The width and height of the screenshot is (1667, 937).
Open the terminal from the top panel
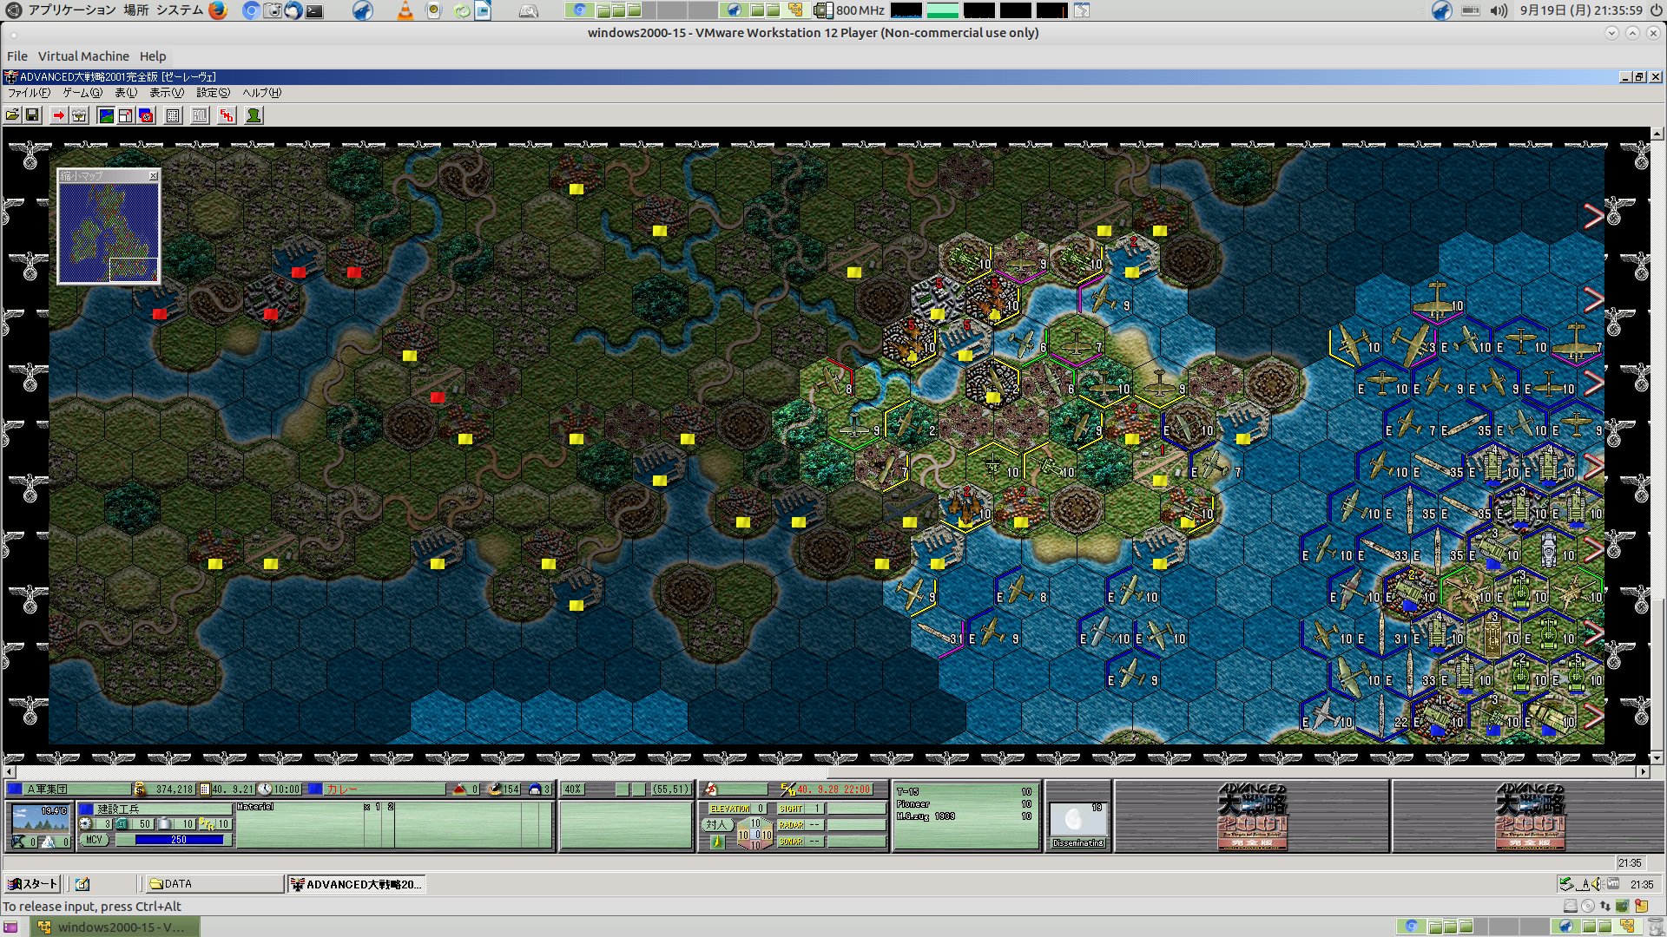314,10
